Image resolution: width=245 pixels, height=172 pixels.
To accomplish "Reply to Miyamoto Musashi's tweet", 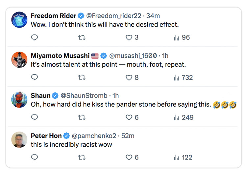I will [x=35, y=78].
